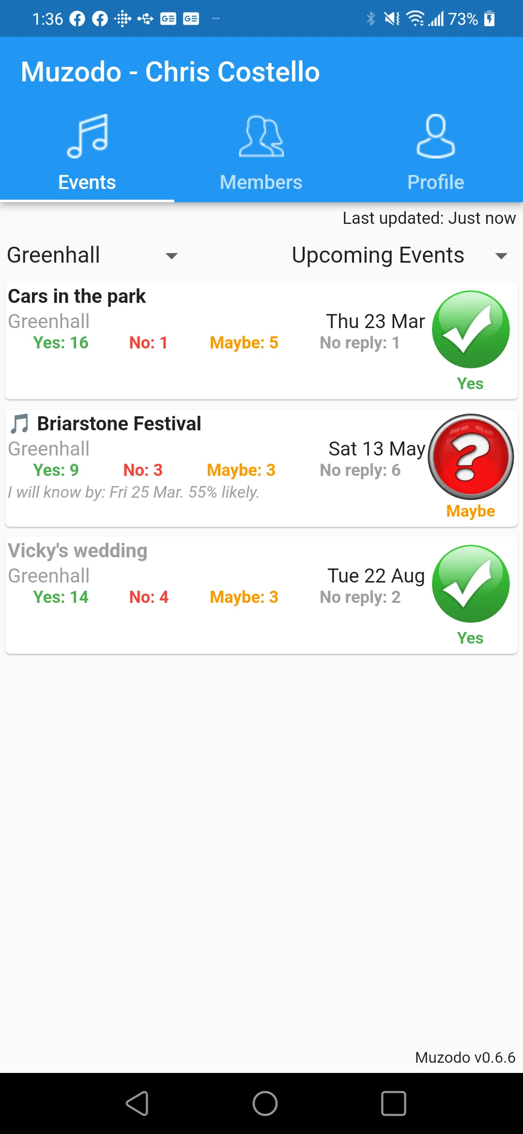523x1134 pixels.
Task: Tap the battery icon in status bar
Action: (x=490, y=19)
